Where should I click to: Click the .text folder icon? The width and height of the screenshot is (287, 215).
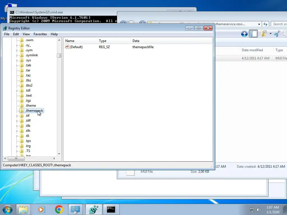(22, 95)
